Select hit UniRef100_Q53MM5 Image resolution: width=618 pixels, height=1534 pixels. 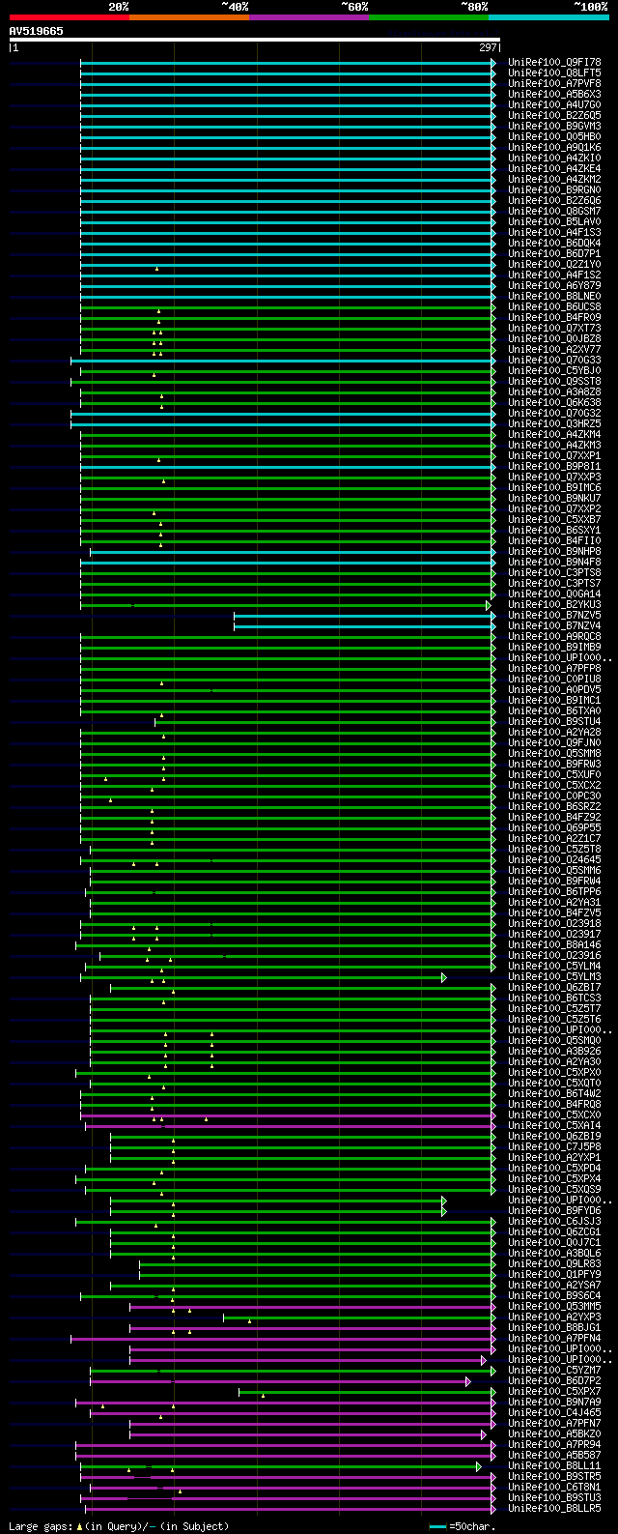click(x=554, y=1306)
